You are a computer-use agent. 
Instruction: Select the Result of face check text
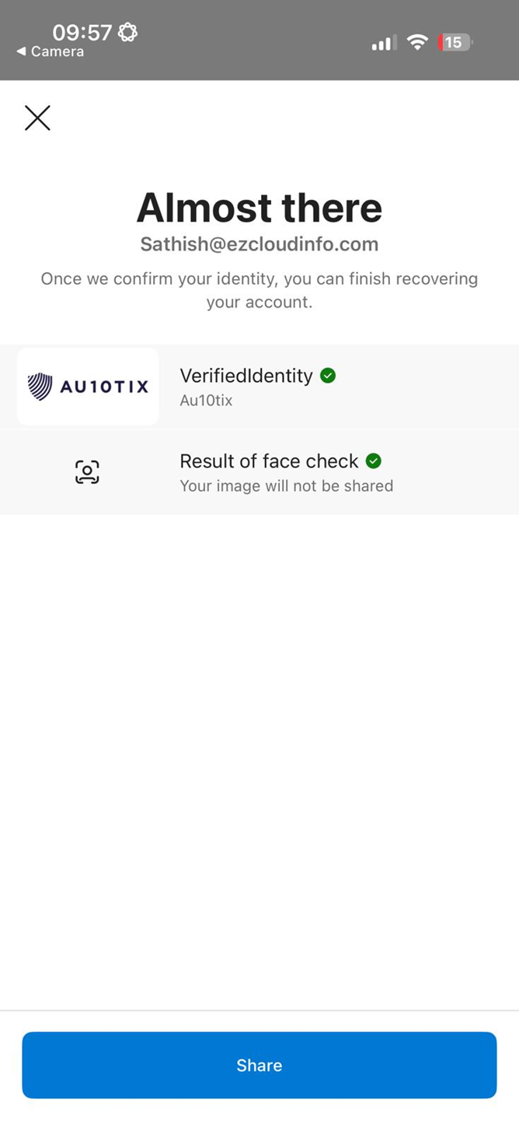click(x=269, y=461)
